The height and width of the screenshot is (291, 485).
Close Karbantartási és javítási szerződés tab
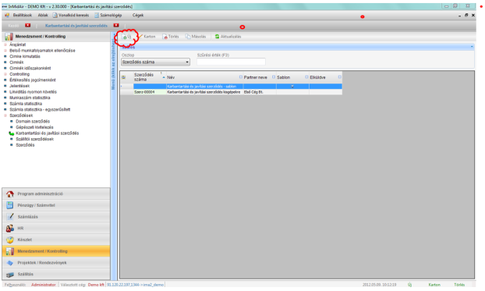tap(116, 26)
